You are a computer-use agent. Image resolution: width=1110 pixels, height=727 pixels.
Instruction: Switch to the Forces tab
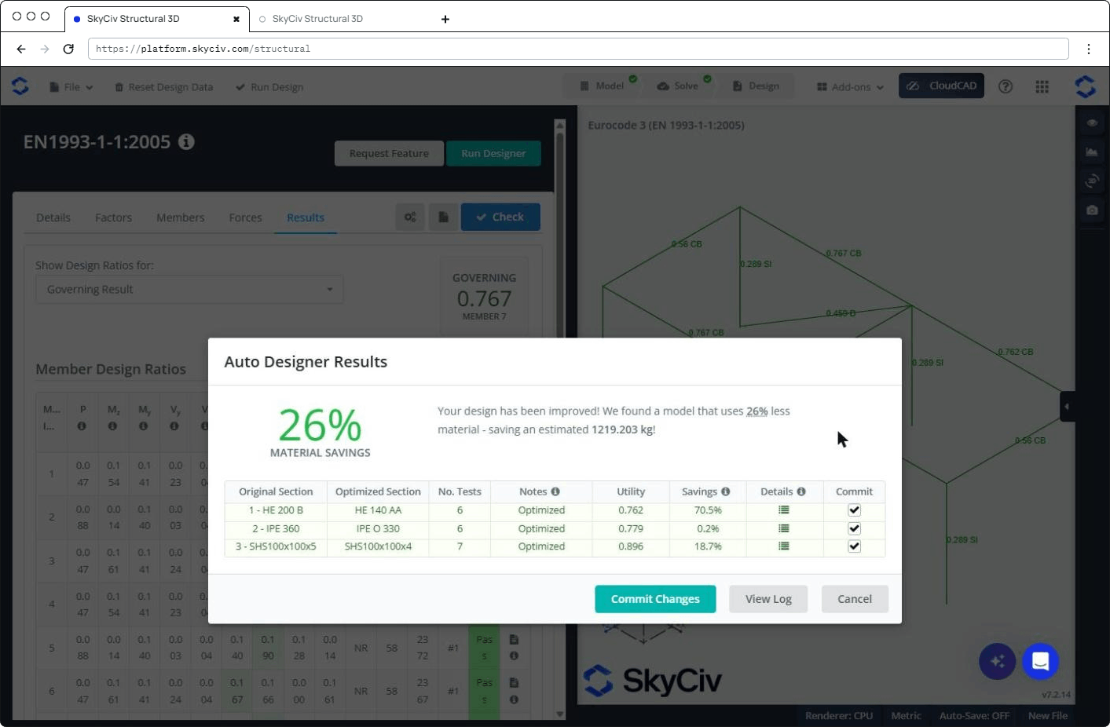click(245, 217)
